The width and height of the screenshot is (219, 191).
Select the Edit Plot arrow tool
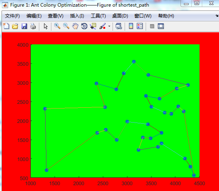[x=46, y=26]
